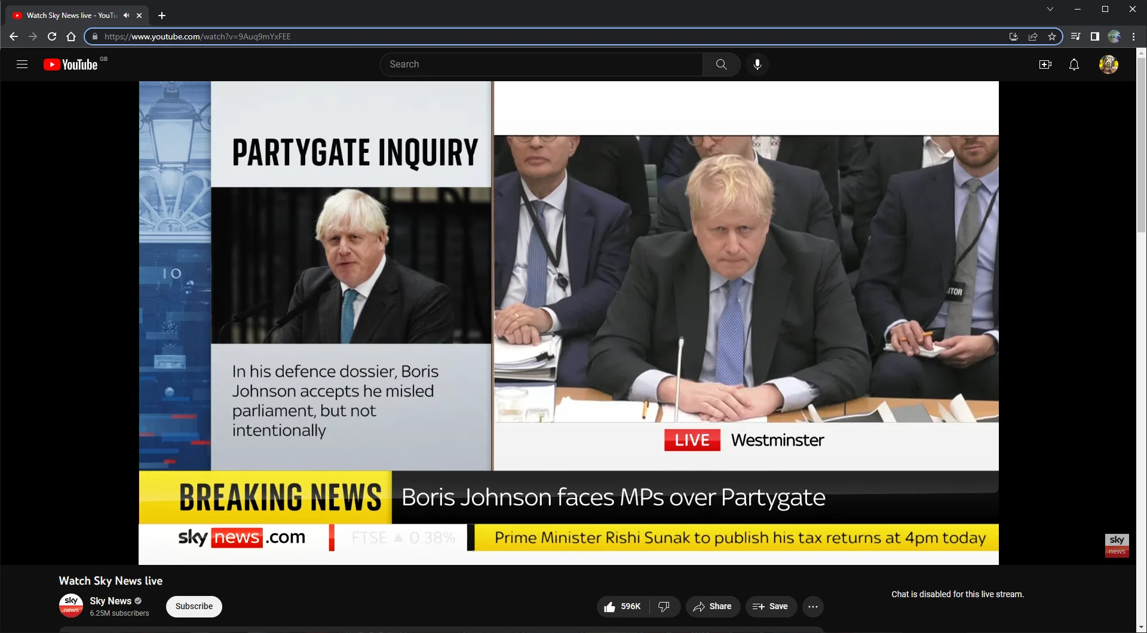Close the Watch Sky News live tab

pyautogui.click(x=139, y=16)
